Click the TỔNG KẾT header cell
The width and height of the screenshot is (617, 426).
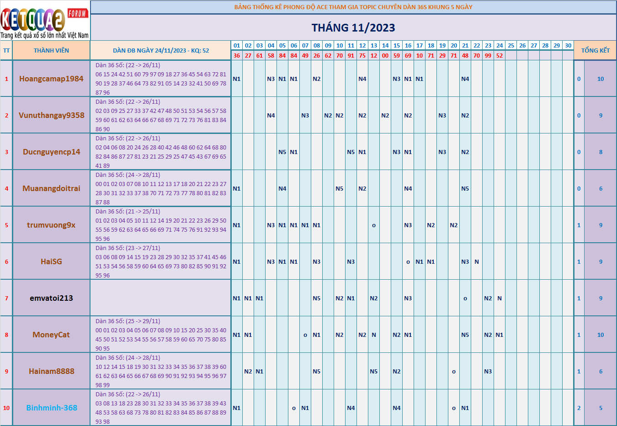pyautogui.click(x=595, y=51)
